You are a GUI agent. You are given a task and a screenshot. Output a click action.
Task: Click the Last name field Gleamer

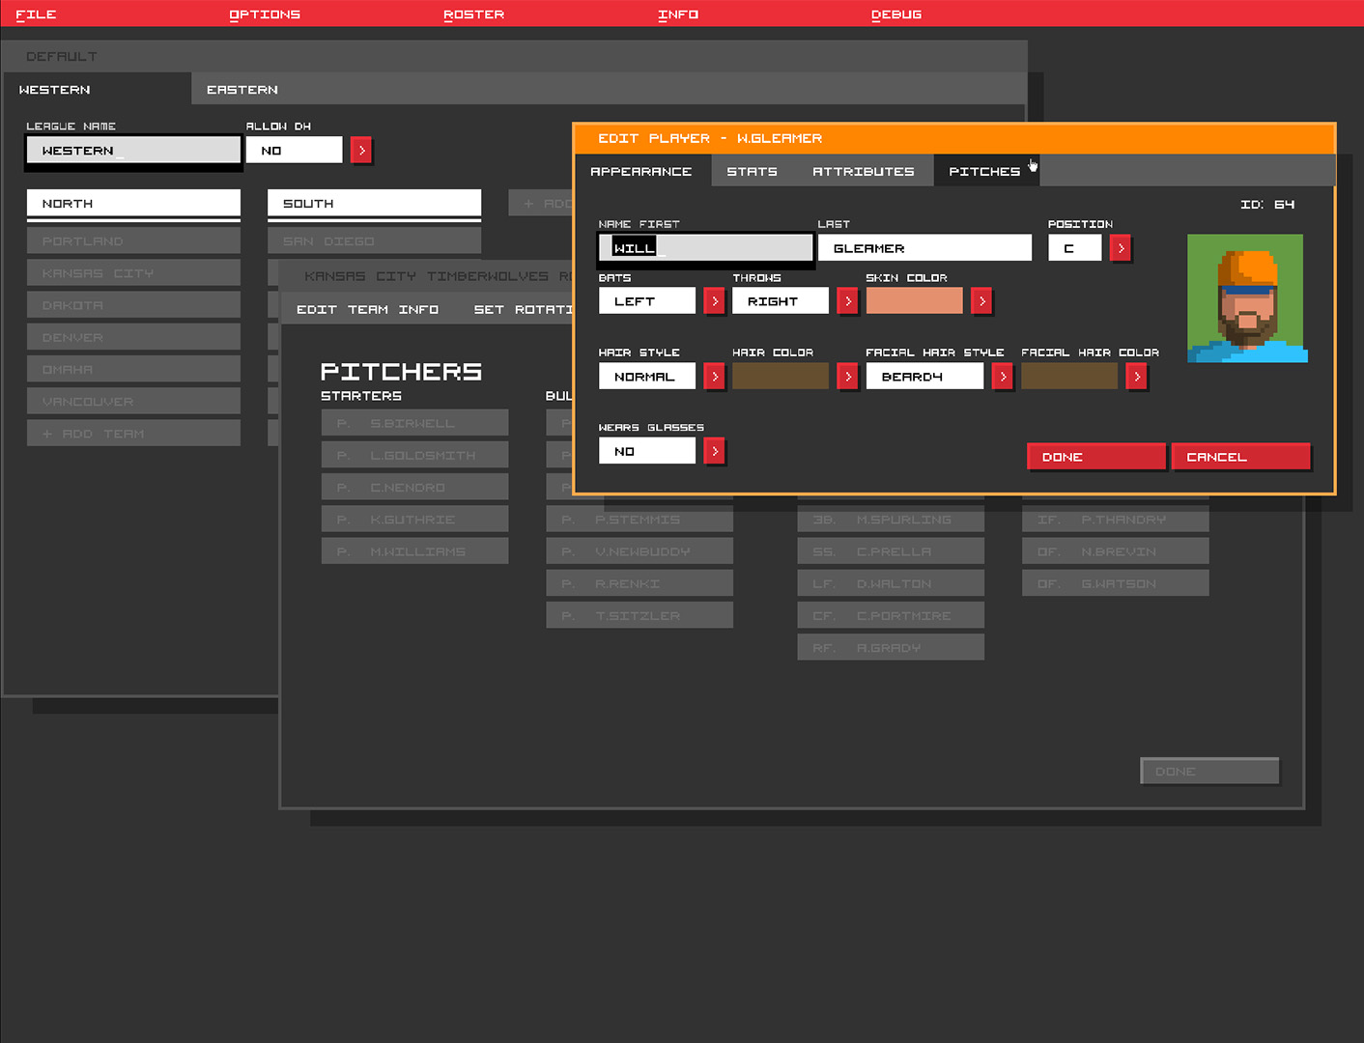[x=924, y=248]
